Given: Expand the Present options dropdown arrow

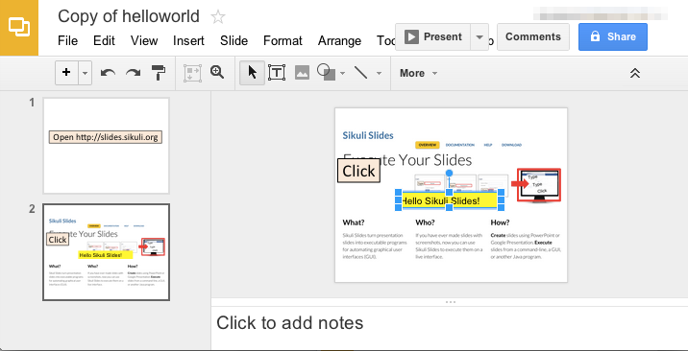Looking at the screenshot, I should pyautogui.click(x=479, y=36).
